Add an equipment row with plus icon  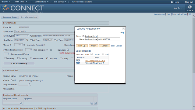[x=92, y=103]
